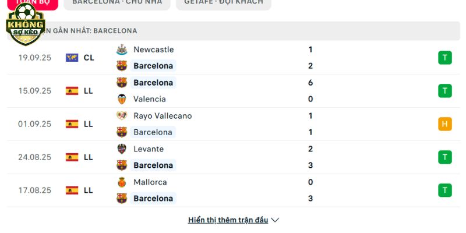Click the orange H draw badge
466x233 pixels.
[x=445, y=124]
